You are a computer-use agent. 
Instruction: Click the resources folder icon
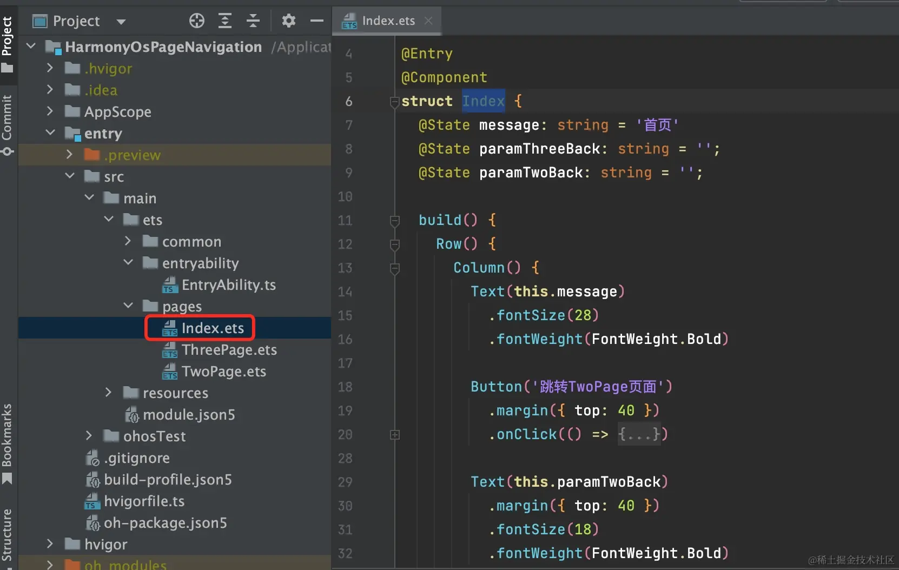tap(131, 393)
